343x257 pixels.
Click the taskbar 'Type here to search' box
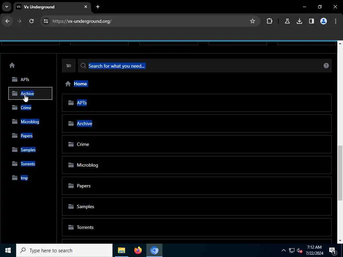tap(64, 250)
